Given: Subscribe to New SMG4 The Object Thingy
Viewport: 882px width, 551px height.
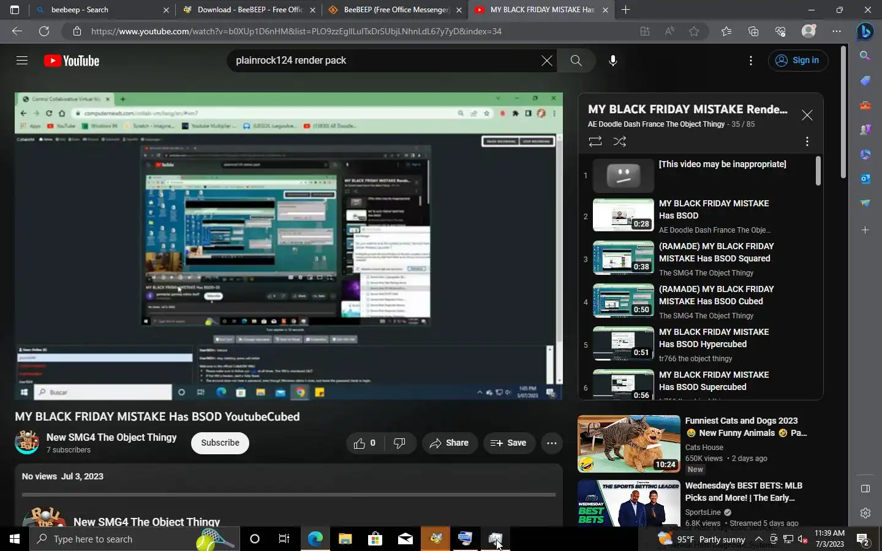Looking at the screenshot, I should [x=220, y=443].
